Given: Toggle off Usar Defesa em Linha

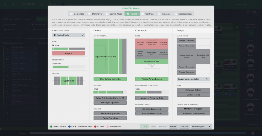Looking at the screenshot, I should 110,79.
